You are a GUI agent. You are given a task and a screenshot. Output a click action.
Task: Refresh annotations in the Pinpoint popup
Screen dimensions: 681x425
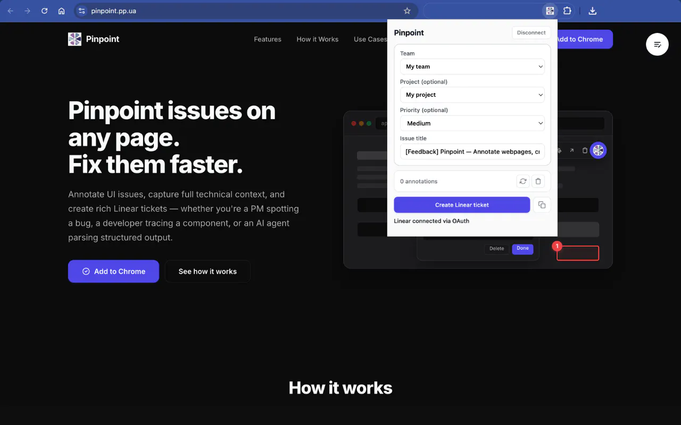click(523, 181)
